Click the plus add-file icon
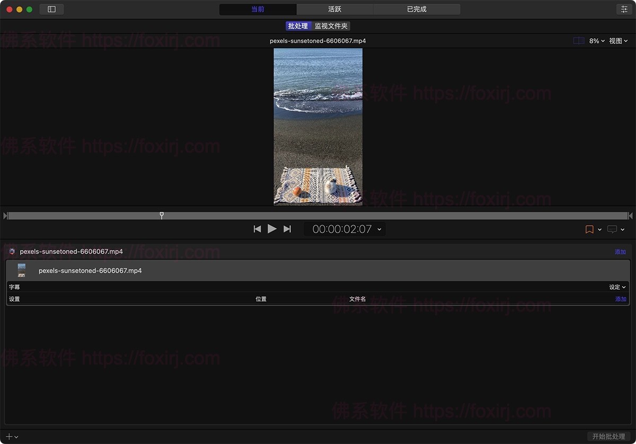The image size is (636, 444). coord(9,437)
